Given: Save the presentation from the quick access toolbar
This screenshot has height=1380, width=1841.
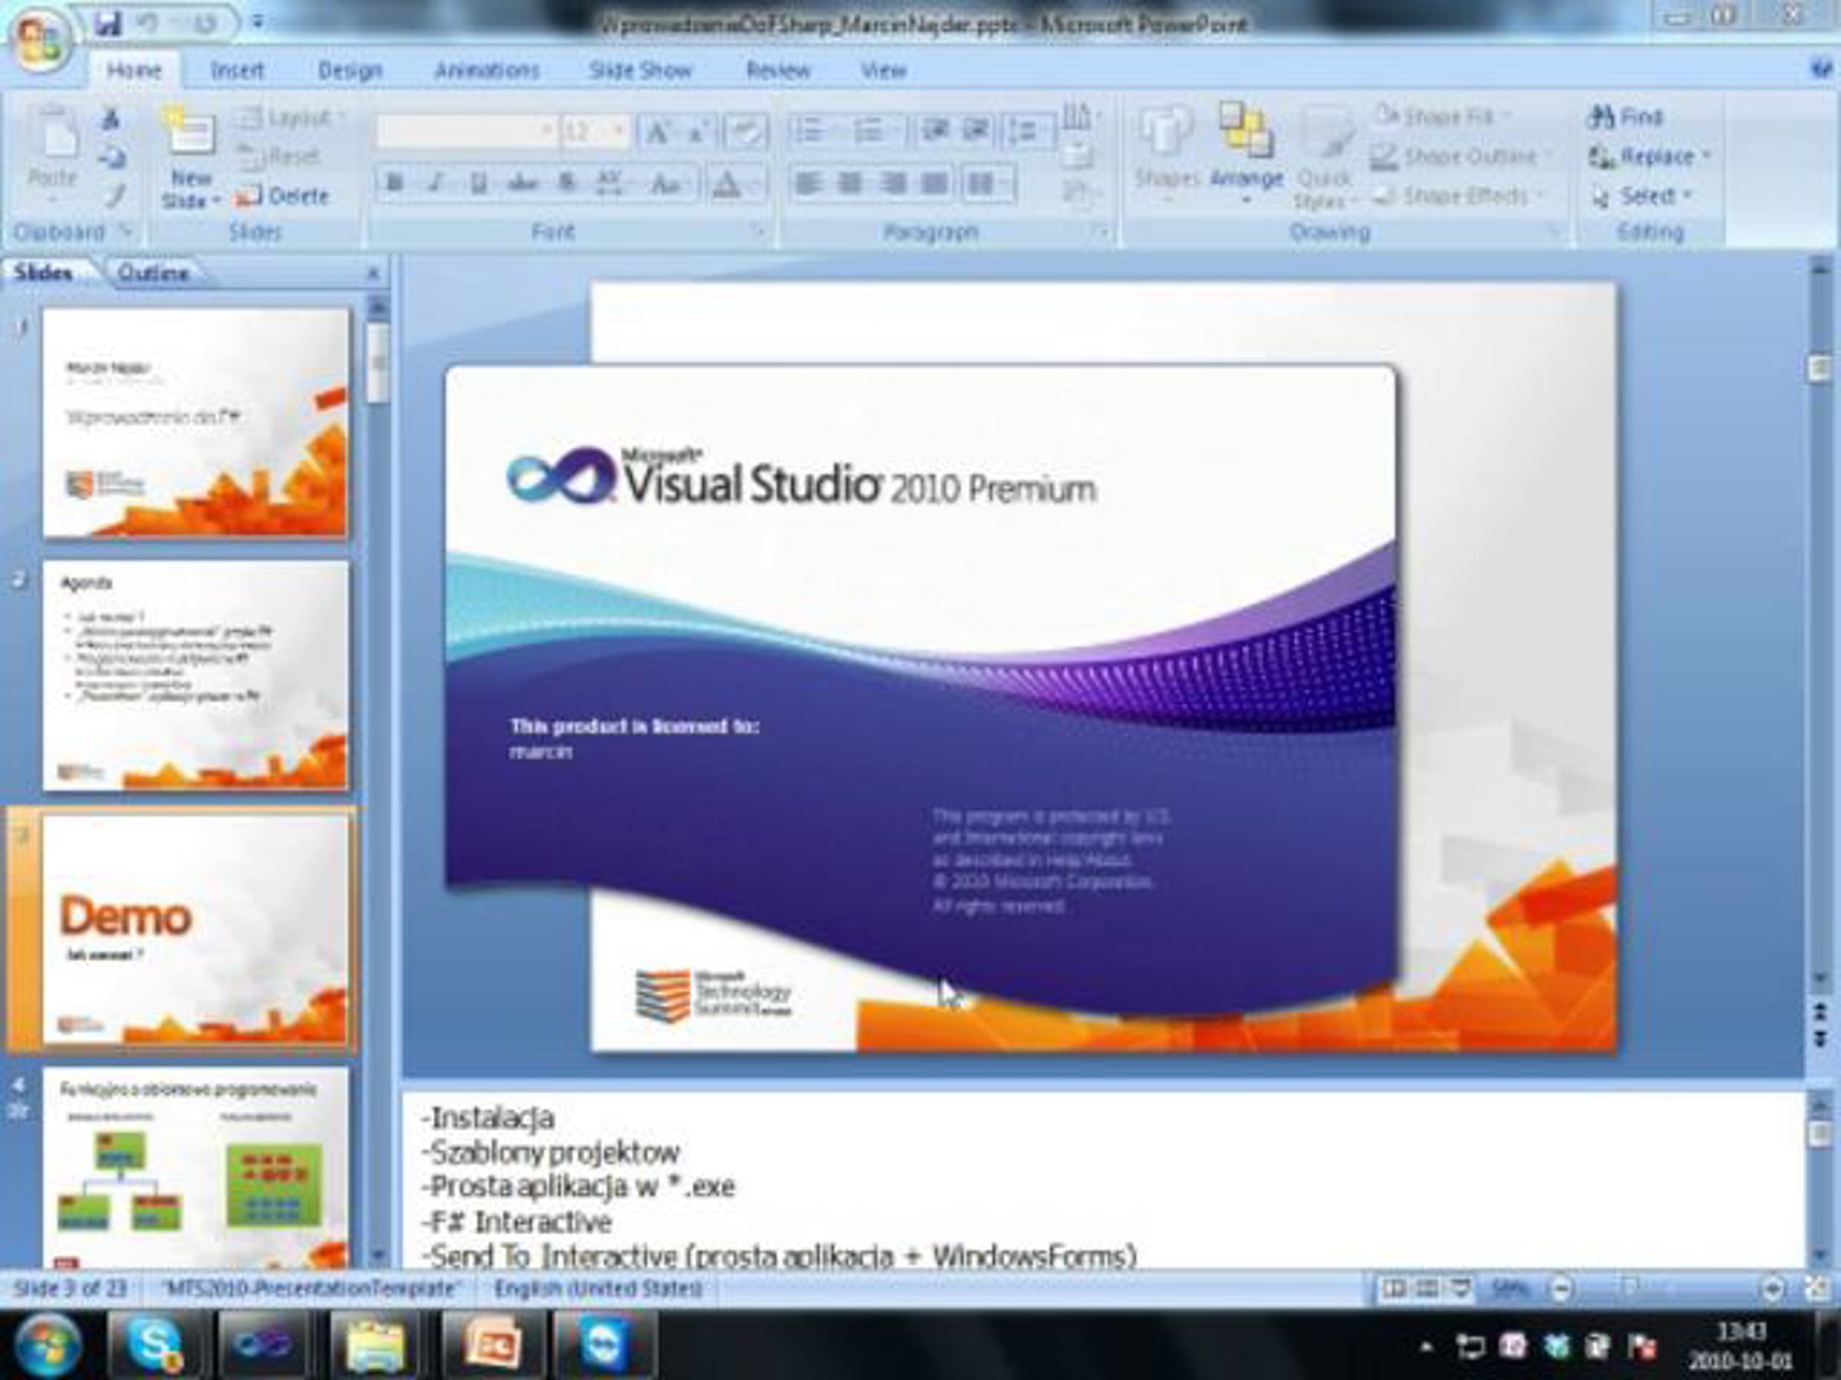Looking at the screenshot, I should click(x=107, y=23).
